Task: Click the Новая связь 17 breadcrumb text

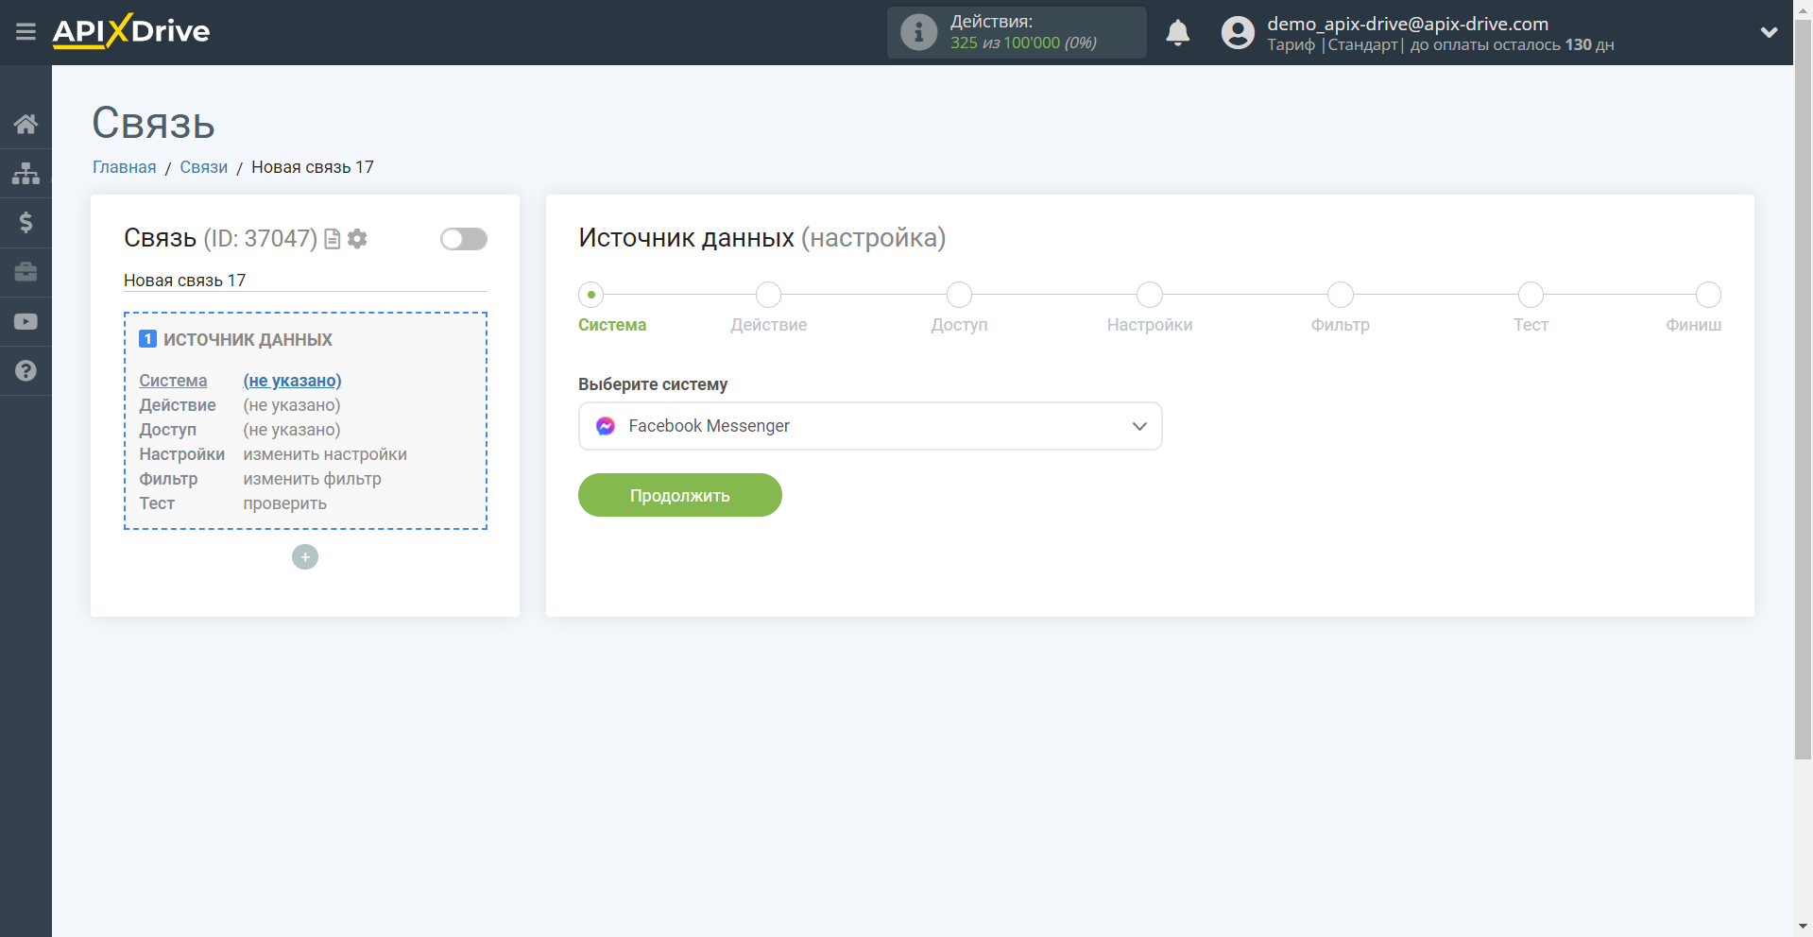Action: pyautogui.click(x=313, y=167)
